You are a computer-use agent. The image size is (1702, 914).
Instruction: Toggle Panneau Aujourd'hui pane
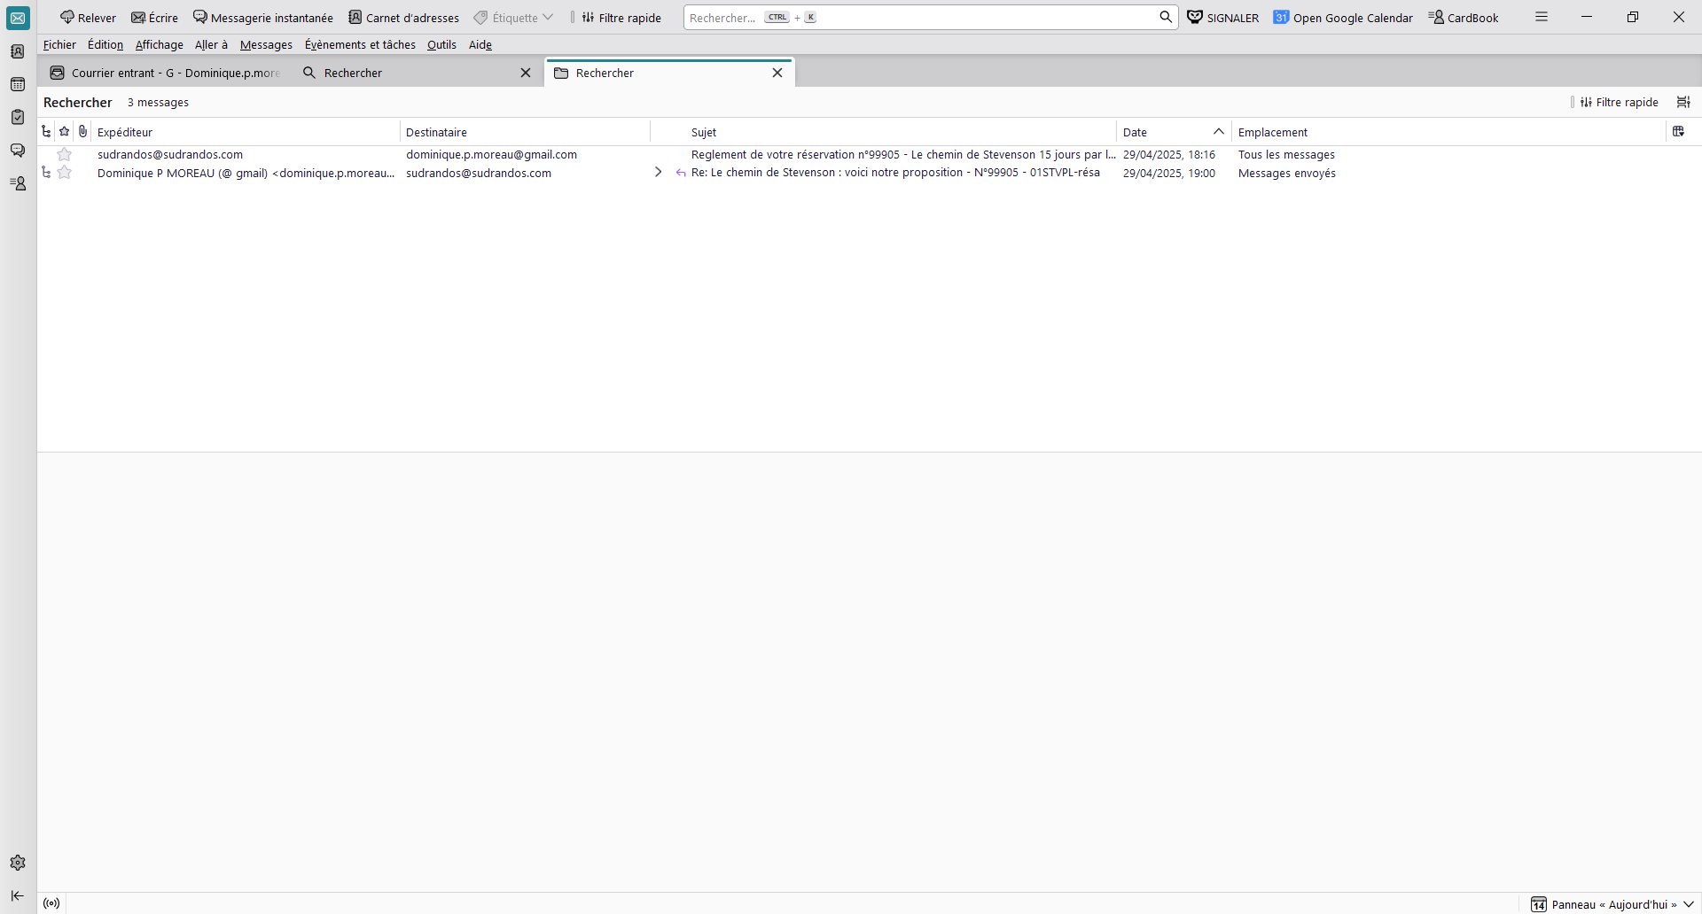pos(1613,904)
